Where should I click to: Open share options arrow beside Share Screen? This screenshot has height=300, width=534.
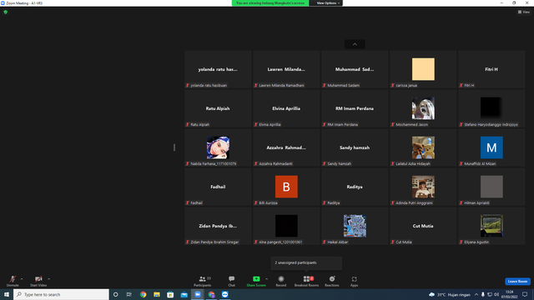[267, 279]
